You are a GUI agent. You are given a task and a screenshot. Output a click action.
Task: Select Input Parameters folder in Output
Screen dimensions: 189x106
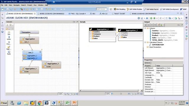click(x=155, y=47)
